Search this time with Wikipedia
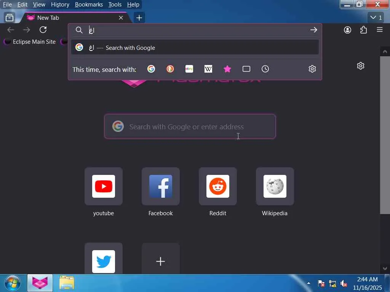 (x=208, y=69)
